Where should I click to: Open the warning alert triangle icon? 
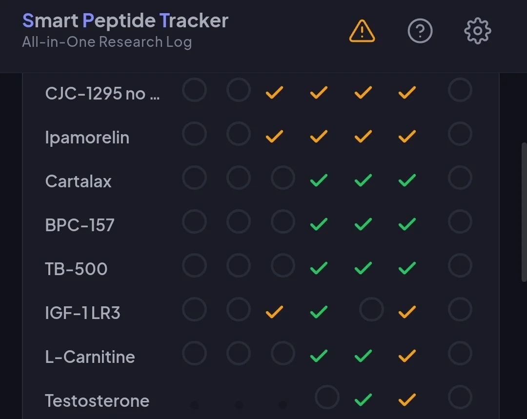pyautogui.click(x=362, y=31)
